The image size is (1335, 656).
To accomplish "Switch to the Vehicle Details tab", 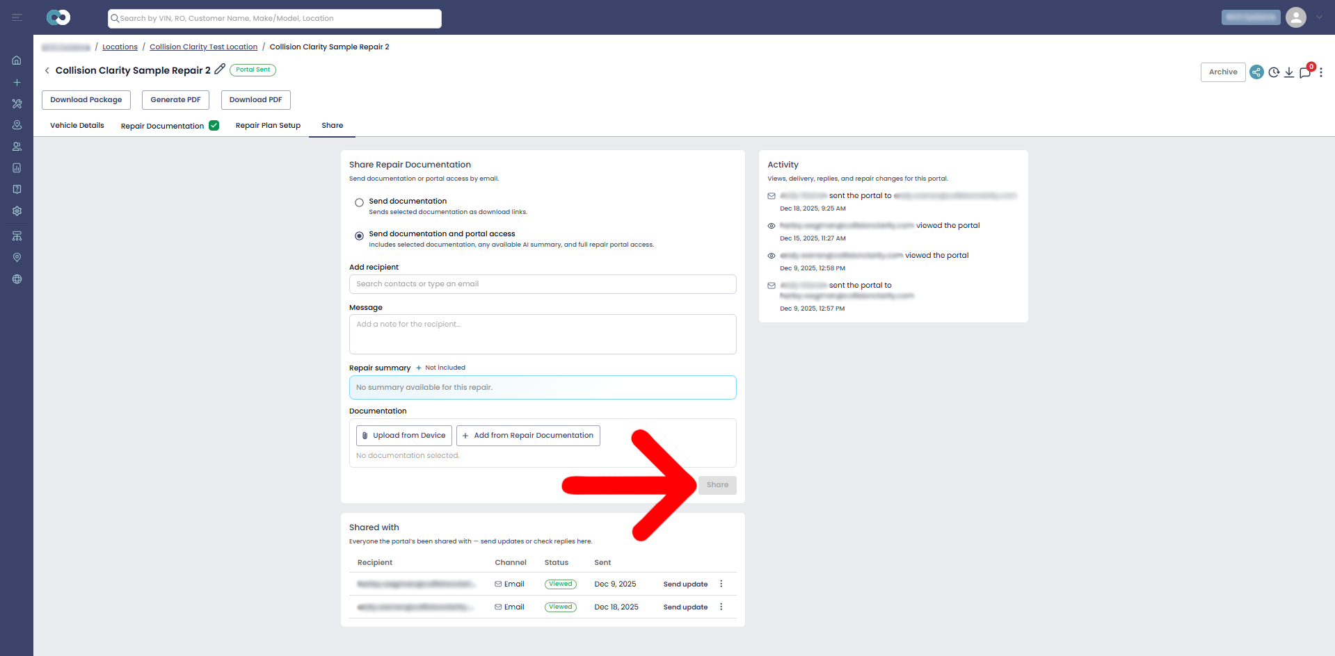I will coord(77,126).
